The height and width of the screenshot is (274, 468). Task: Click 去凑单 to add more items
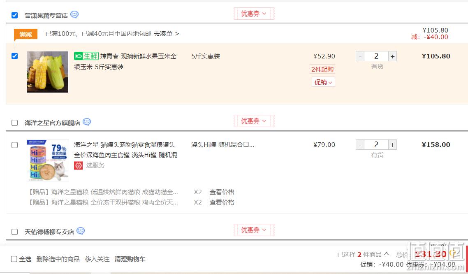click(x=166, y=34)
